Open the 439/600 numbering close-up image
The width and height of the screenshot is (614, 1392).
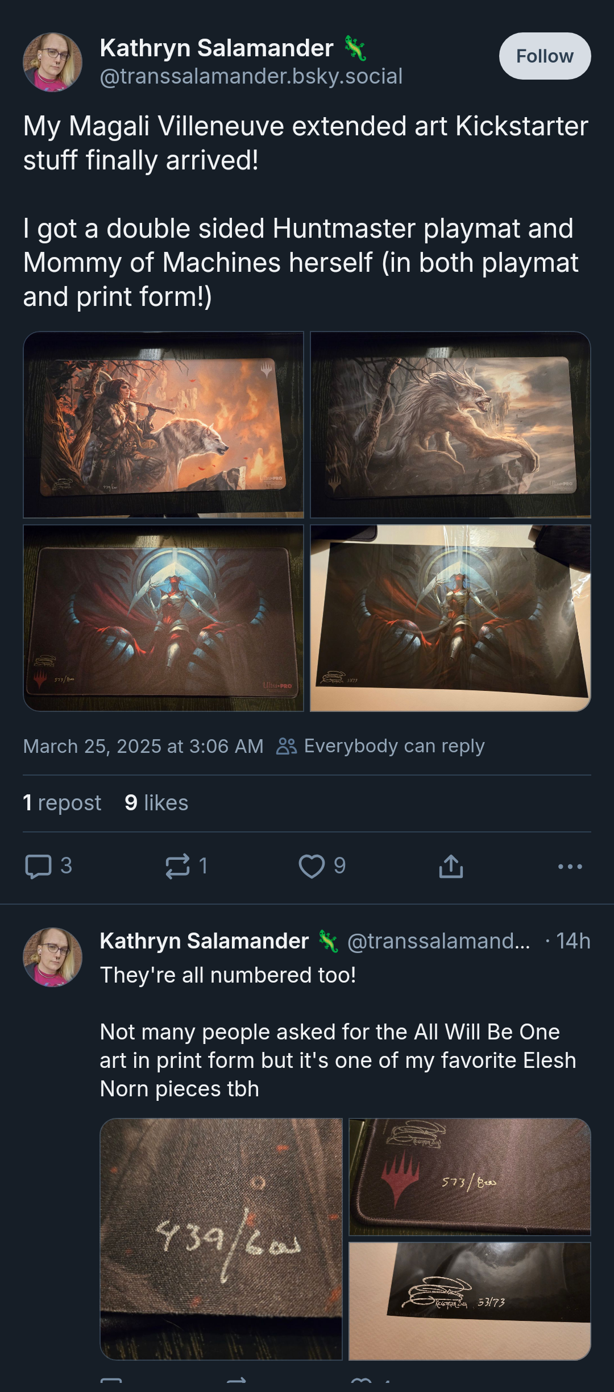221,1239
